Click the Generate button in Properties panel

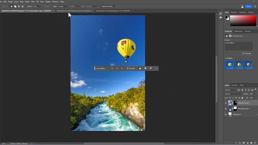coord(247,54)
